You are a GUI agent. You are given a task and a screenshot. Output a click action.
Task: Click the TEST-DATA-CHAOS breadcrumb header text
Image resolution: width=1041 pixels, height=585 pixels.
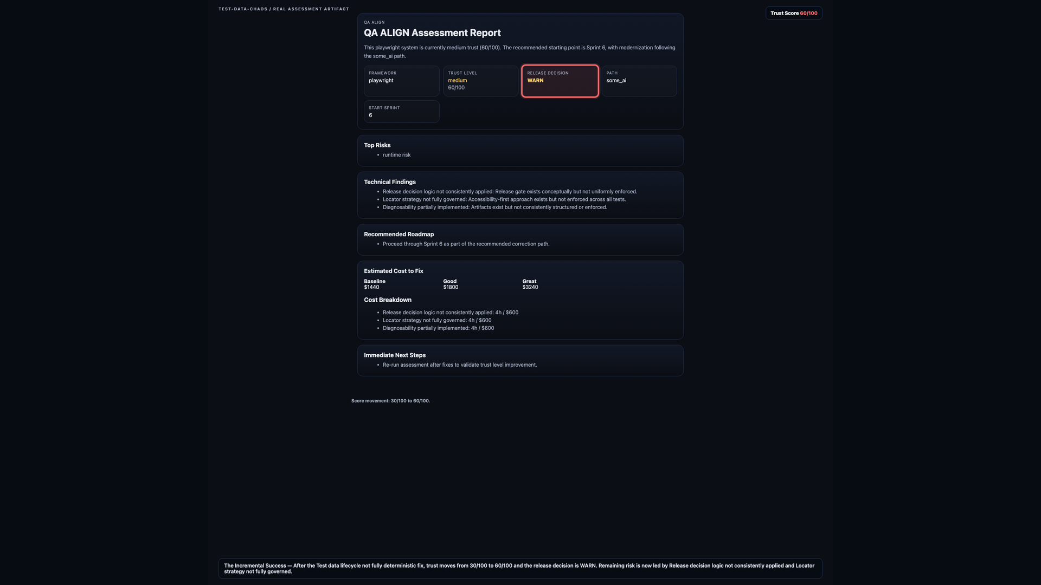coord(284,9)
